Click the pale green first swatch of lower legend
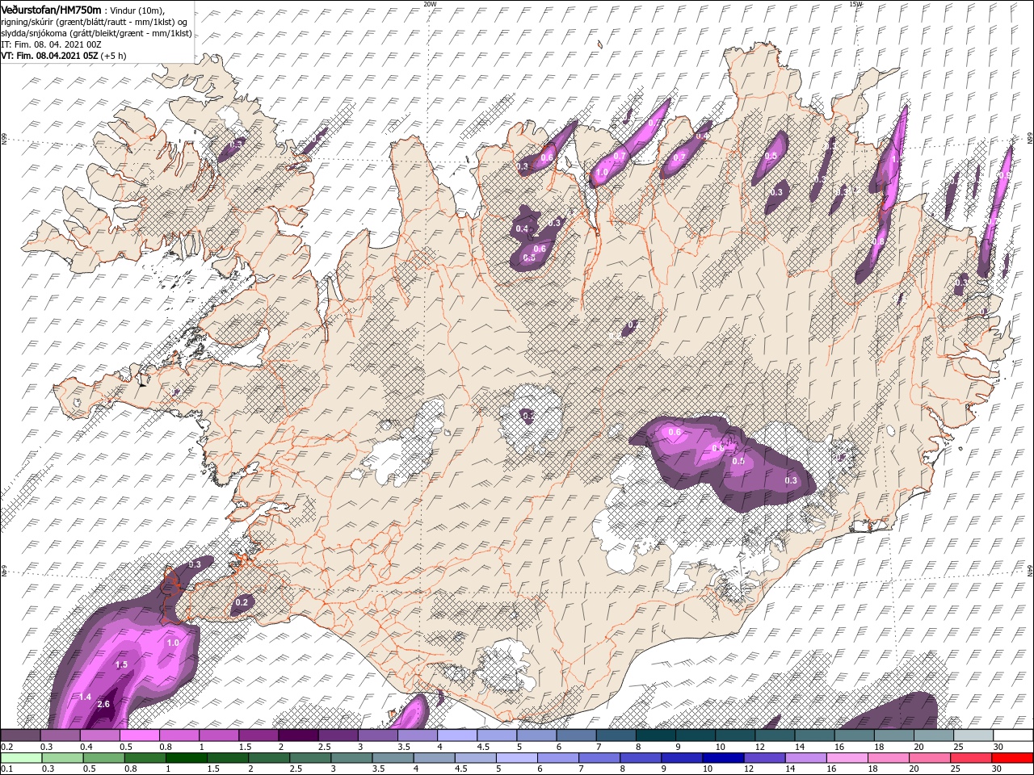 (x=20, y=758)
